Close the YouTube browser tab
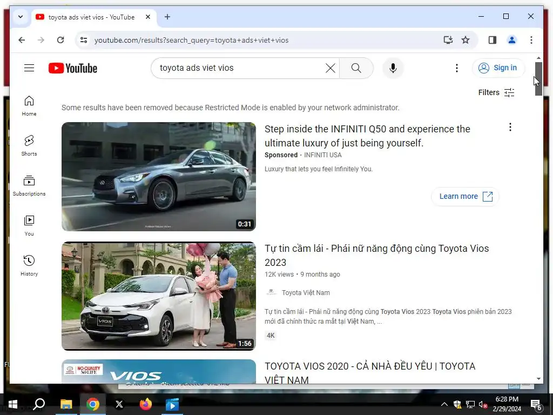Image resolution: width=553 pixels, height=415 pixels. pyautogui.click(x=148, y=17)
